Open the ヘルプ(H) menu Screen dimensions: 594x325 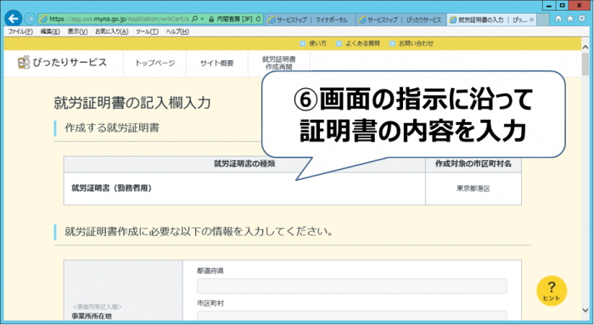177,31
